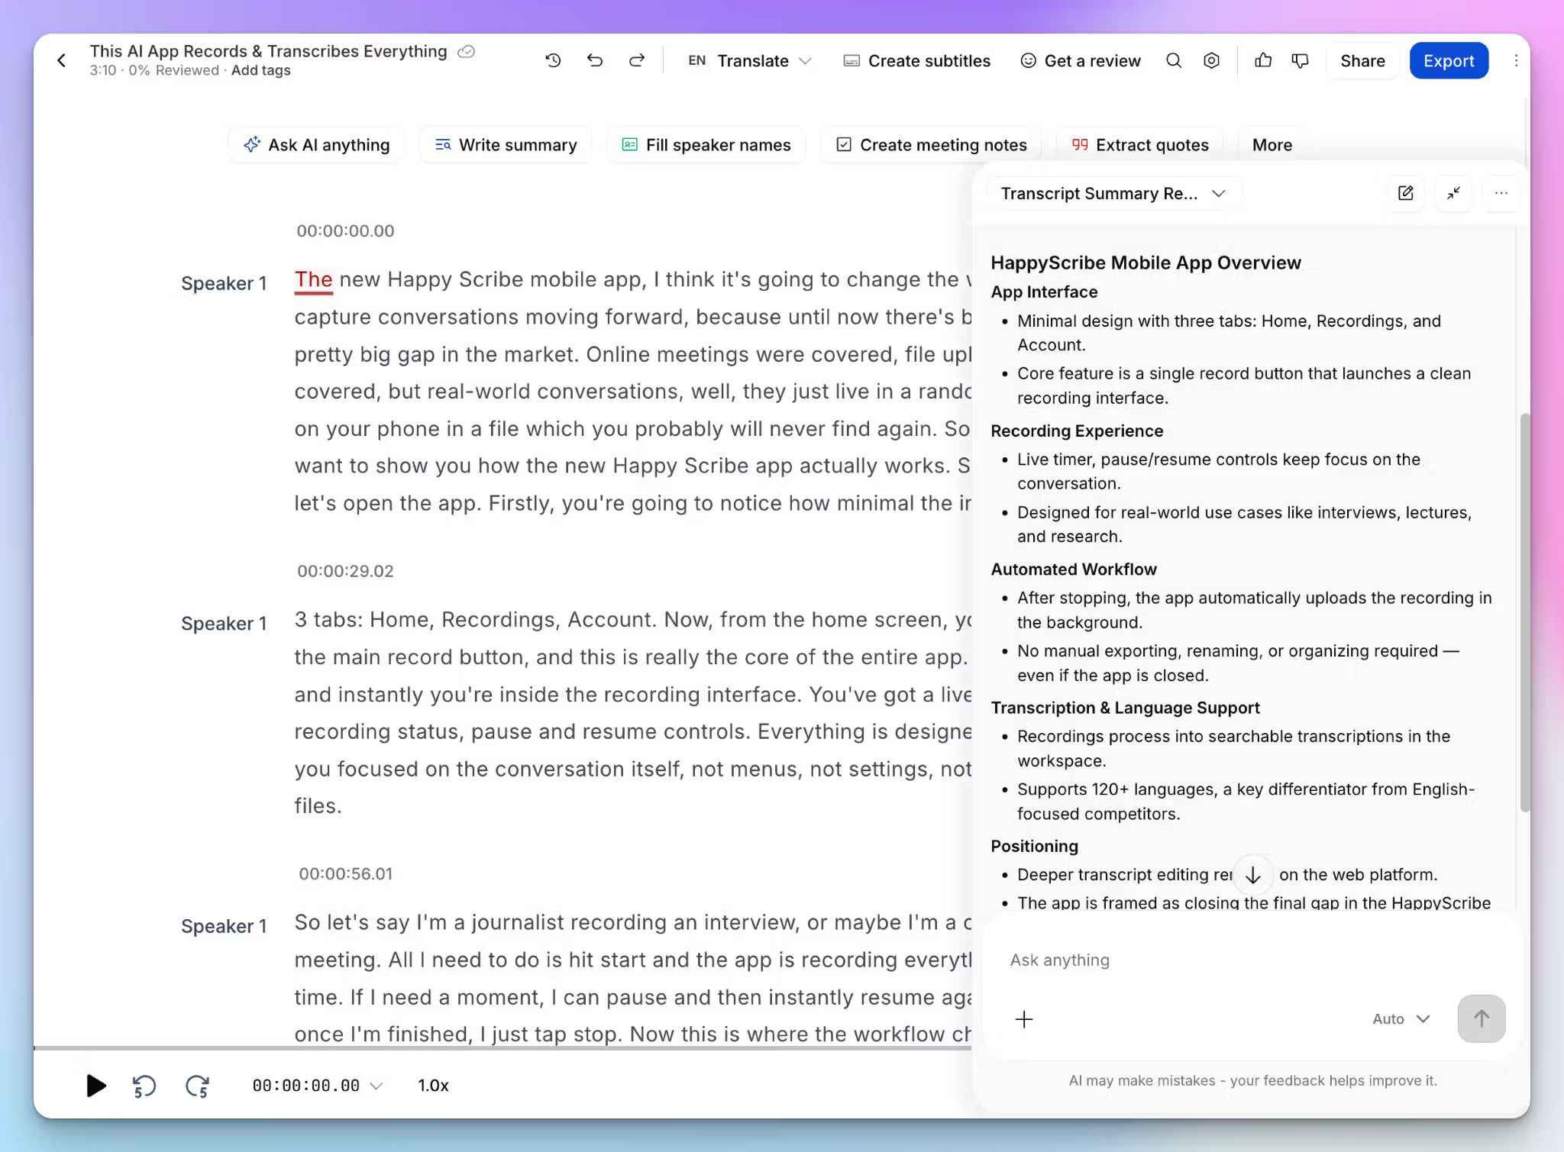1564x1152 pixels.
Task: Start a new chat with the edit icon
Action: [1406, 193]
